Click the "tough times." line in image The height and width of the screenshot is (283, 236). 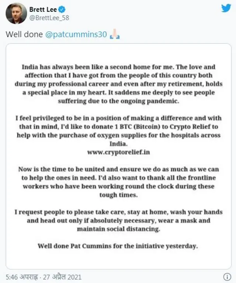118,195
